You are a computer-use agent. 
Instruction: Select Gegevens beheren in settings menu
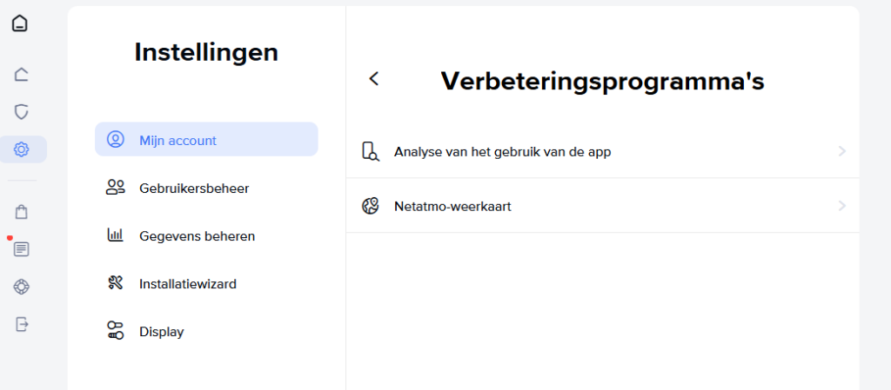[x=197, y=235]
